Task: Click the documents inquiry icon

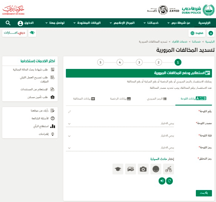Action: 53,89
